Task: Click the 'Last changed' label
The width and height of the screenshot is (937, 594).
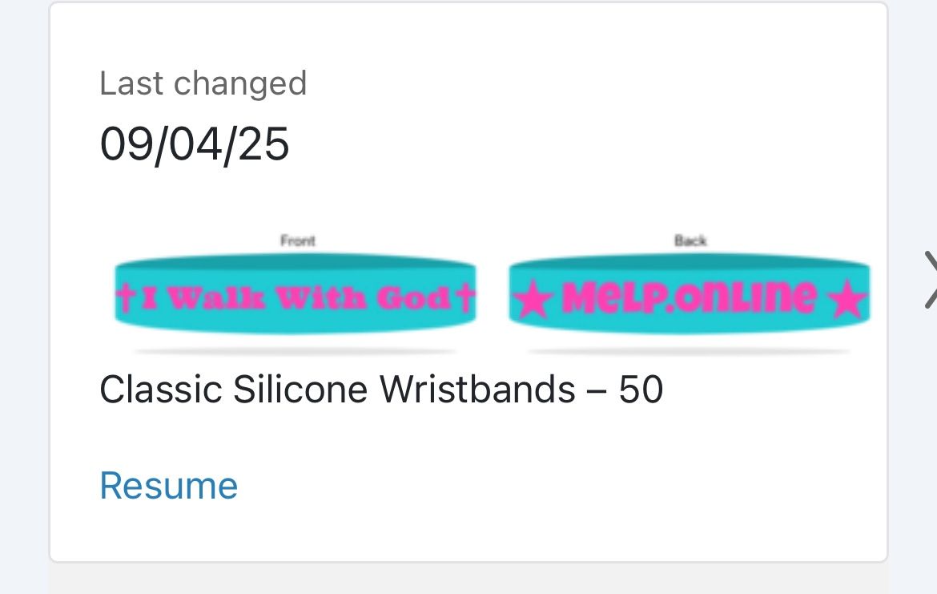Action: coord(203,83)
